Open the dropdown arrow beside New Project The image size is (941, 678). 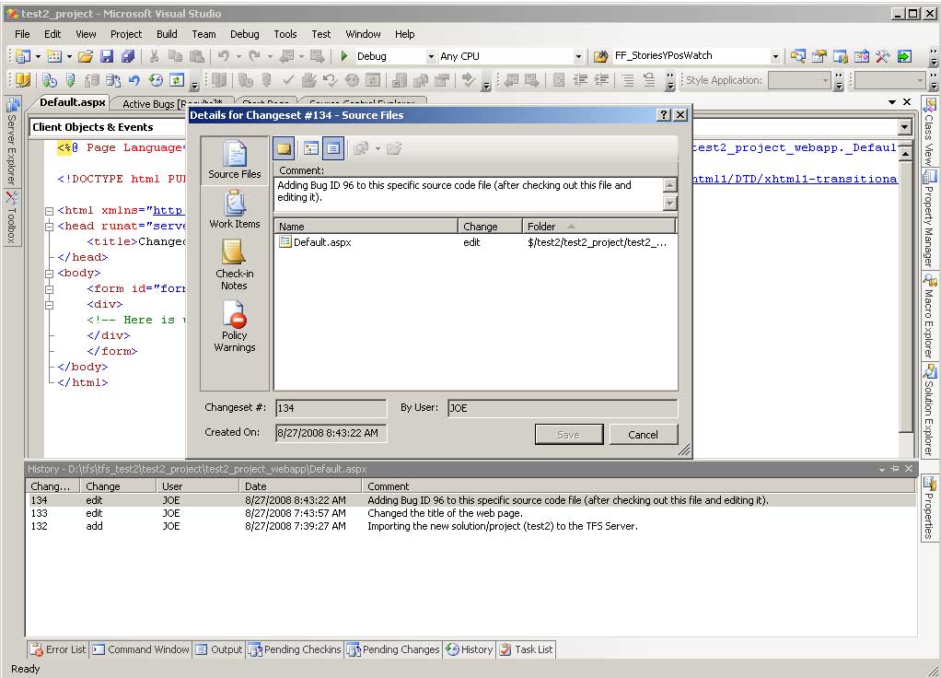[38, 56]
